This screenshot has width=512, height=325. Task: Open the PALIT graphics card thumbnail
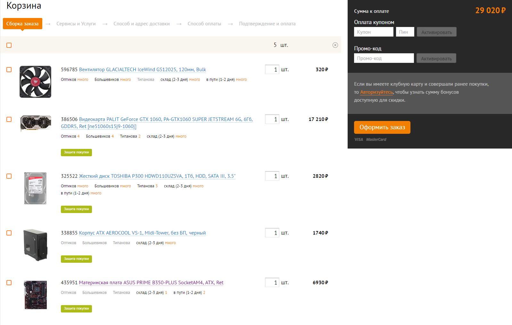coord(36,123)
